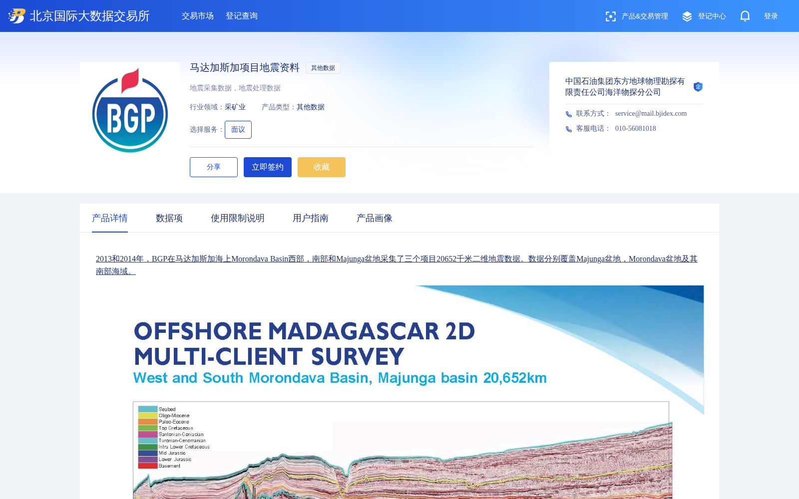Click the underlined product description paragraph
This screenshot has width=799, height=499.
pos(397,265)
